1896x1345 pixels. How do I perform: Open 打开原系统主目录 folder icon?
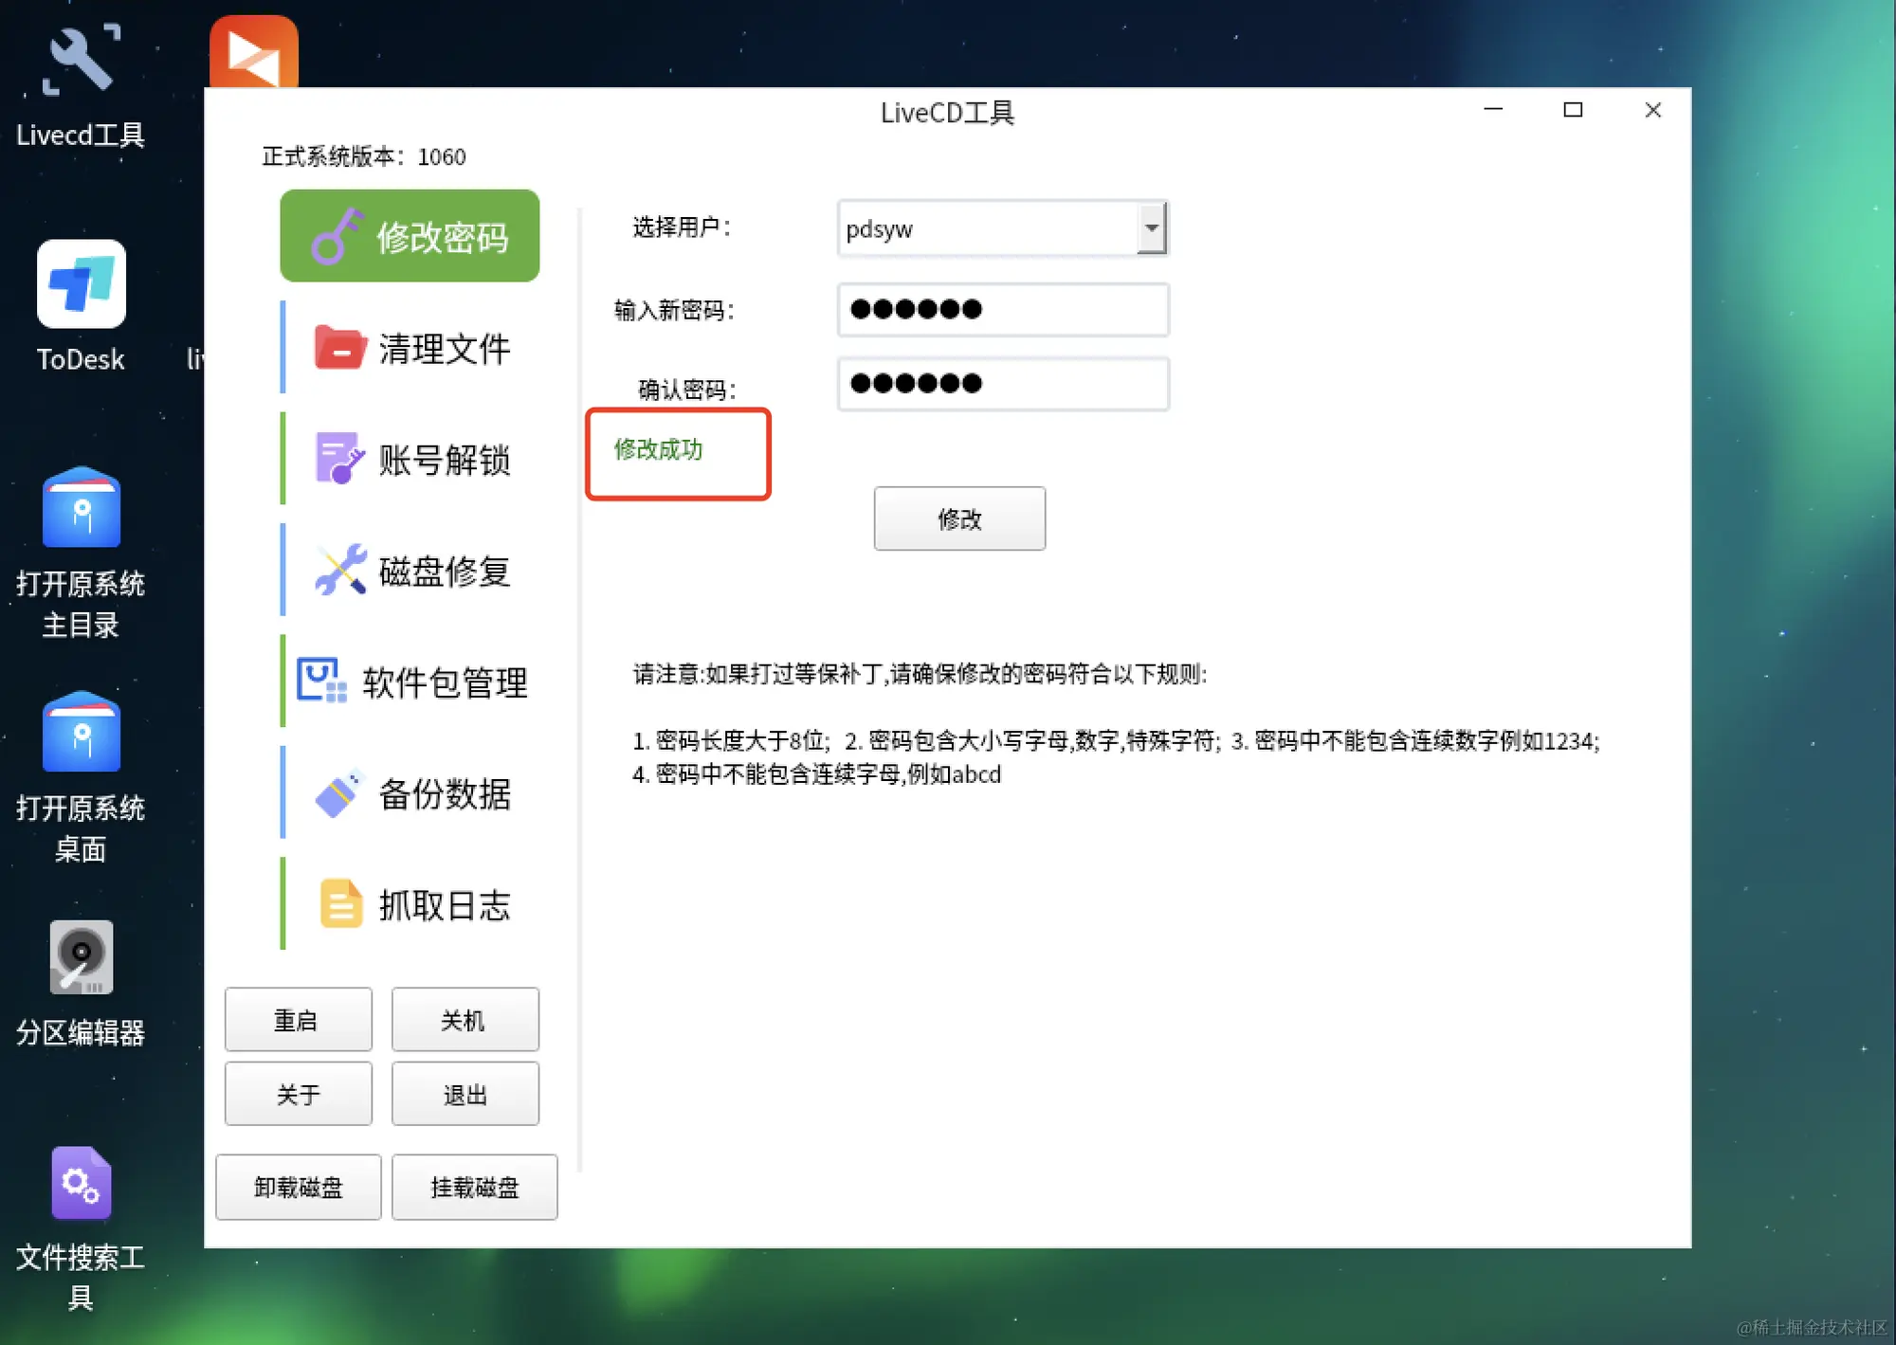[x=81, y=509]
